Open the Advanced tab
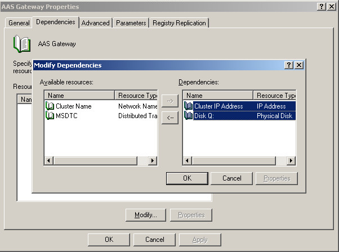This screenshot has height=252, width=339. [x=96, y=23]
